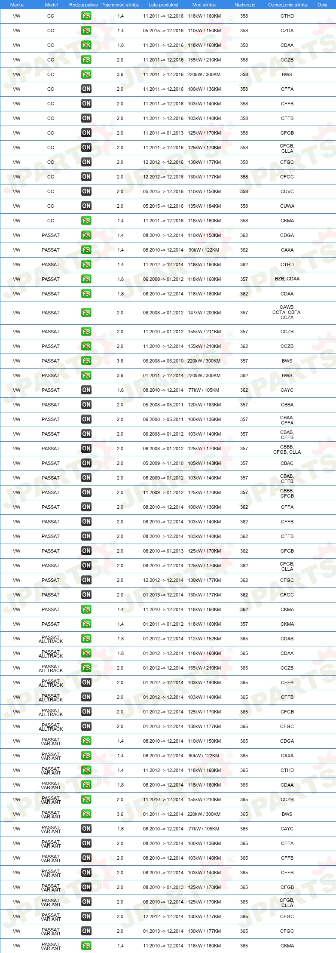The width and height of the screenshot is (336, 953).
Task: Select the CBAA, CFFA engine code cell
Action: tap(287, 420)
